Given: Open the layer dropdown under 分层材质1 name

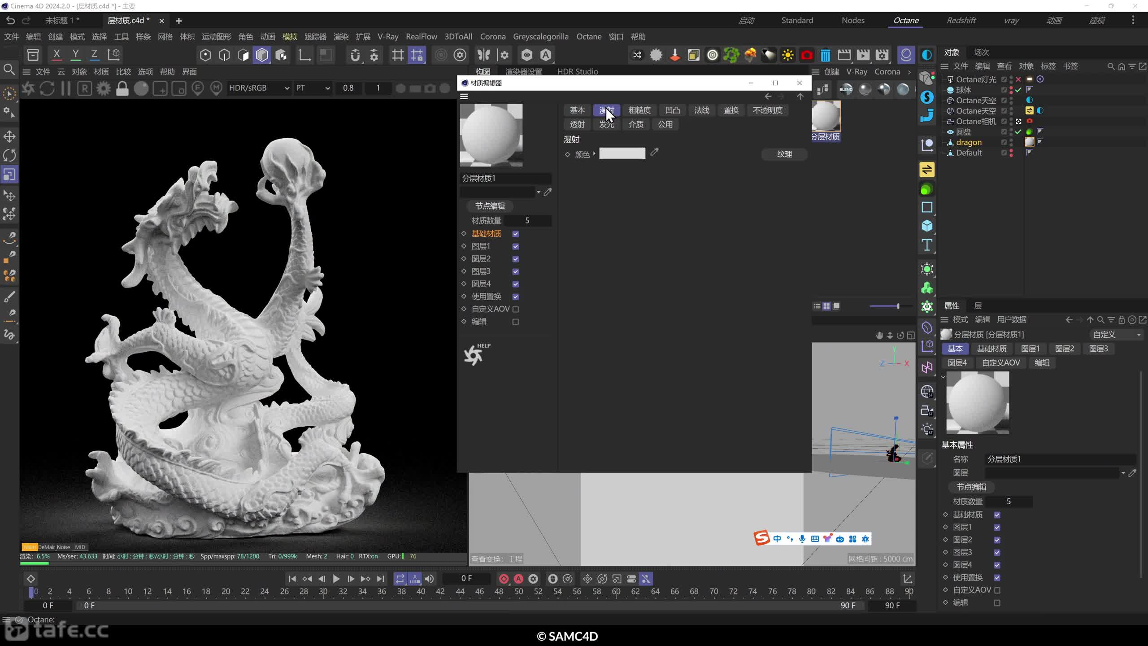Looking at the screenshot, I should [x=538, y=192].
